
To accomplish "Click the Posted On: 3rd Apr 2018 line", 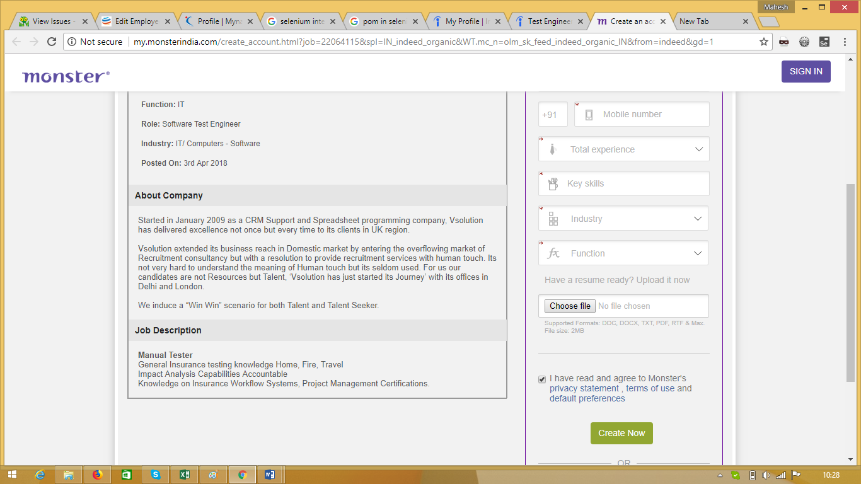I will [184, 163].
